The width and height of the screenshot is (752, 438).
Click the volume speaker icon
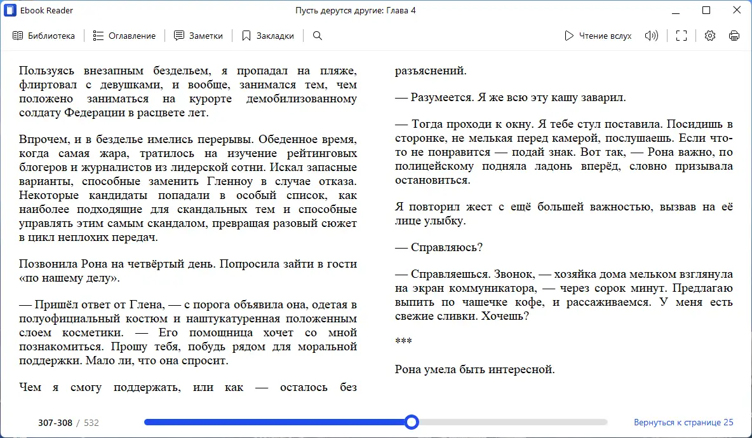click(652, 36)
